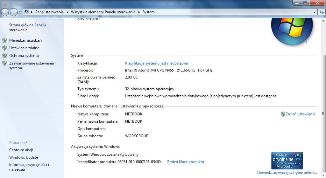Click shield icon beside Menedżer urządzeń
This screenshot has height=178, width=326.
4,40
